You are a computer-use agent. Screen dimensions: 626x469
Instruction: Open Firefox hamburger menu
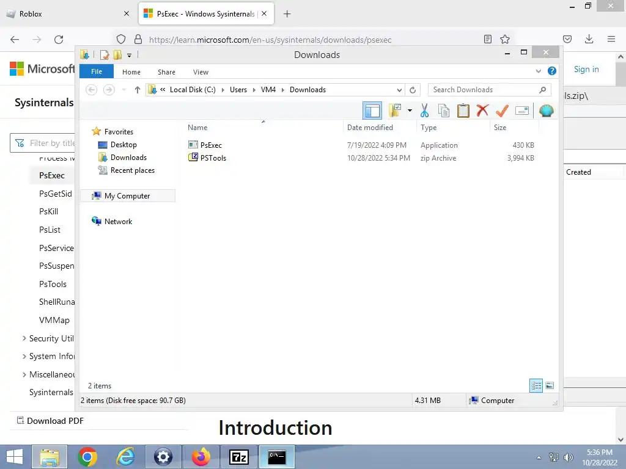click(x=611, y=39)
